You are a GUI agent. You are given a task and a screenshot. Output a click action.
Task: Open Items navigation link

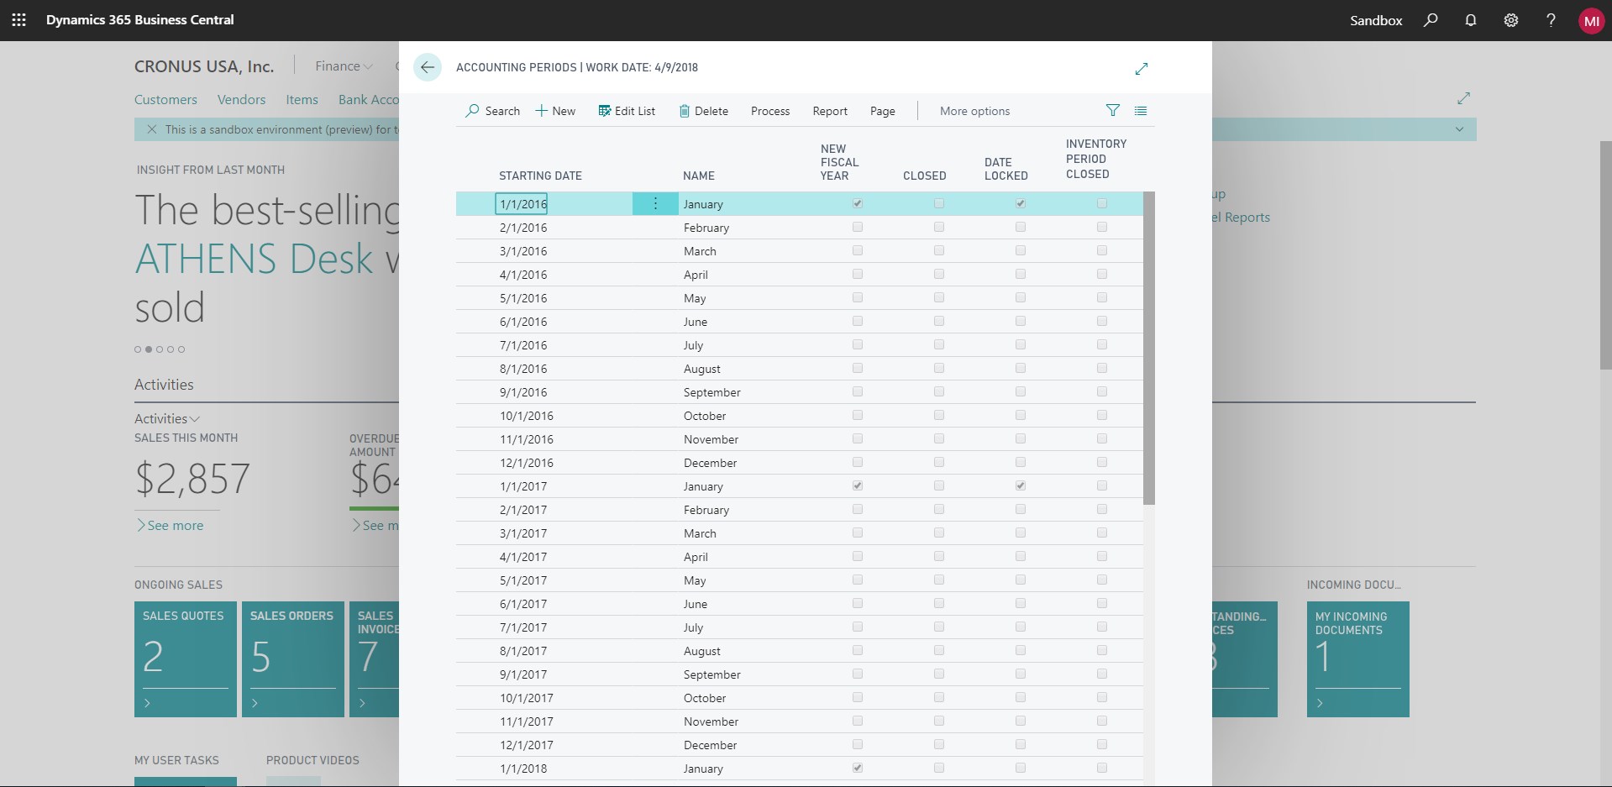[x=302, y=99]
